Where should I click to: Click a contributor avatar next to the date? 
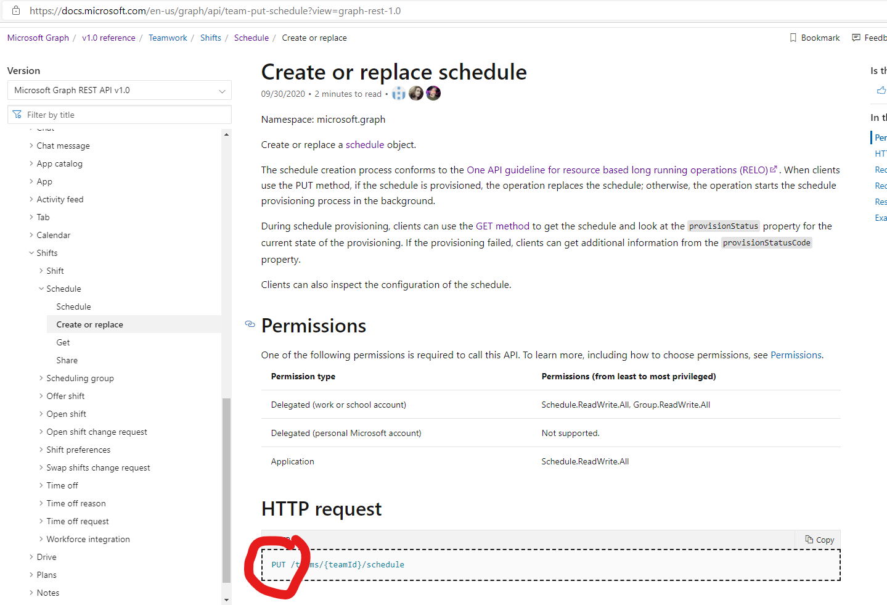point(416,93)
